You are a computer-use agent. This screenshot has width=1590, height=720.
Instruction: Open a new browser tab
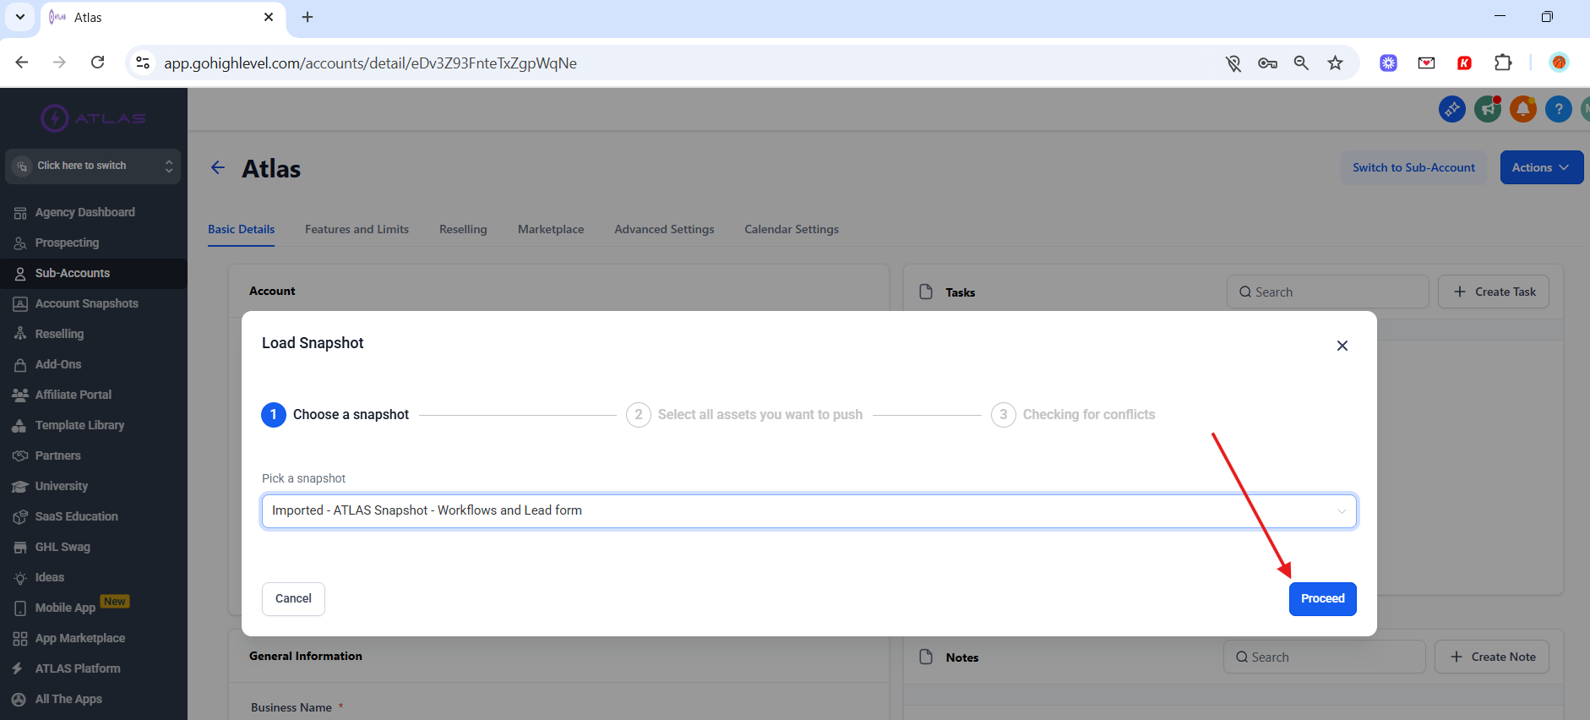coord(308,17)
